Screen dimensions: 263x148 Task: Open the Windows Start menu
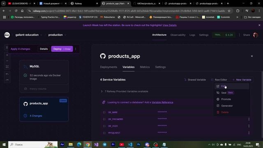coord(4,144)
